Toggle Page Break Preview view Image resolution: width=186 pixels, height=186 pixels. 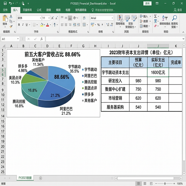tap(151, 183)
